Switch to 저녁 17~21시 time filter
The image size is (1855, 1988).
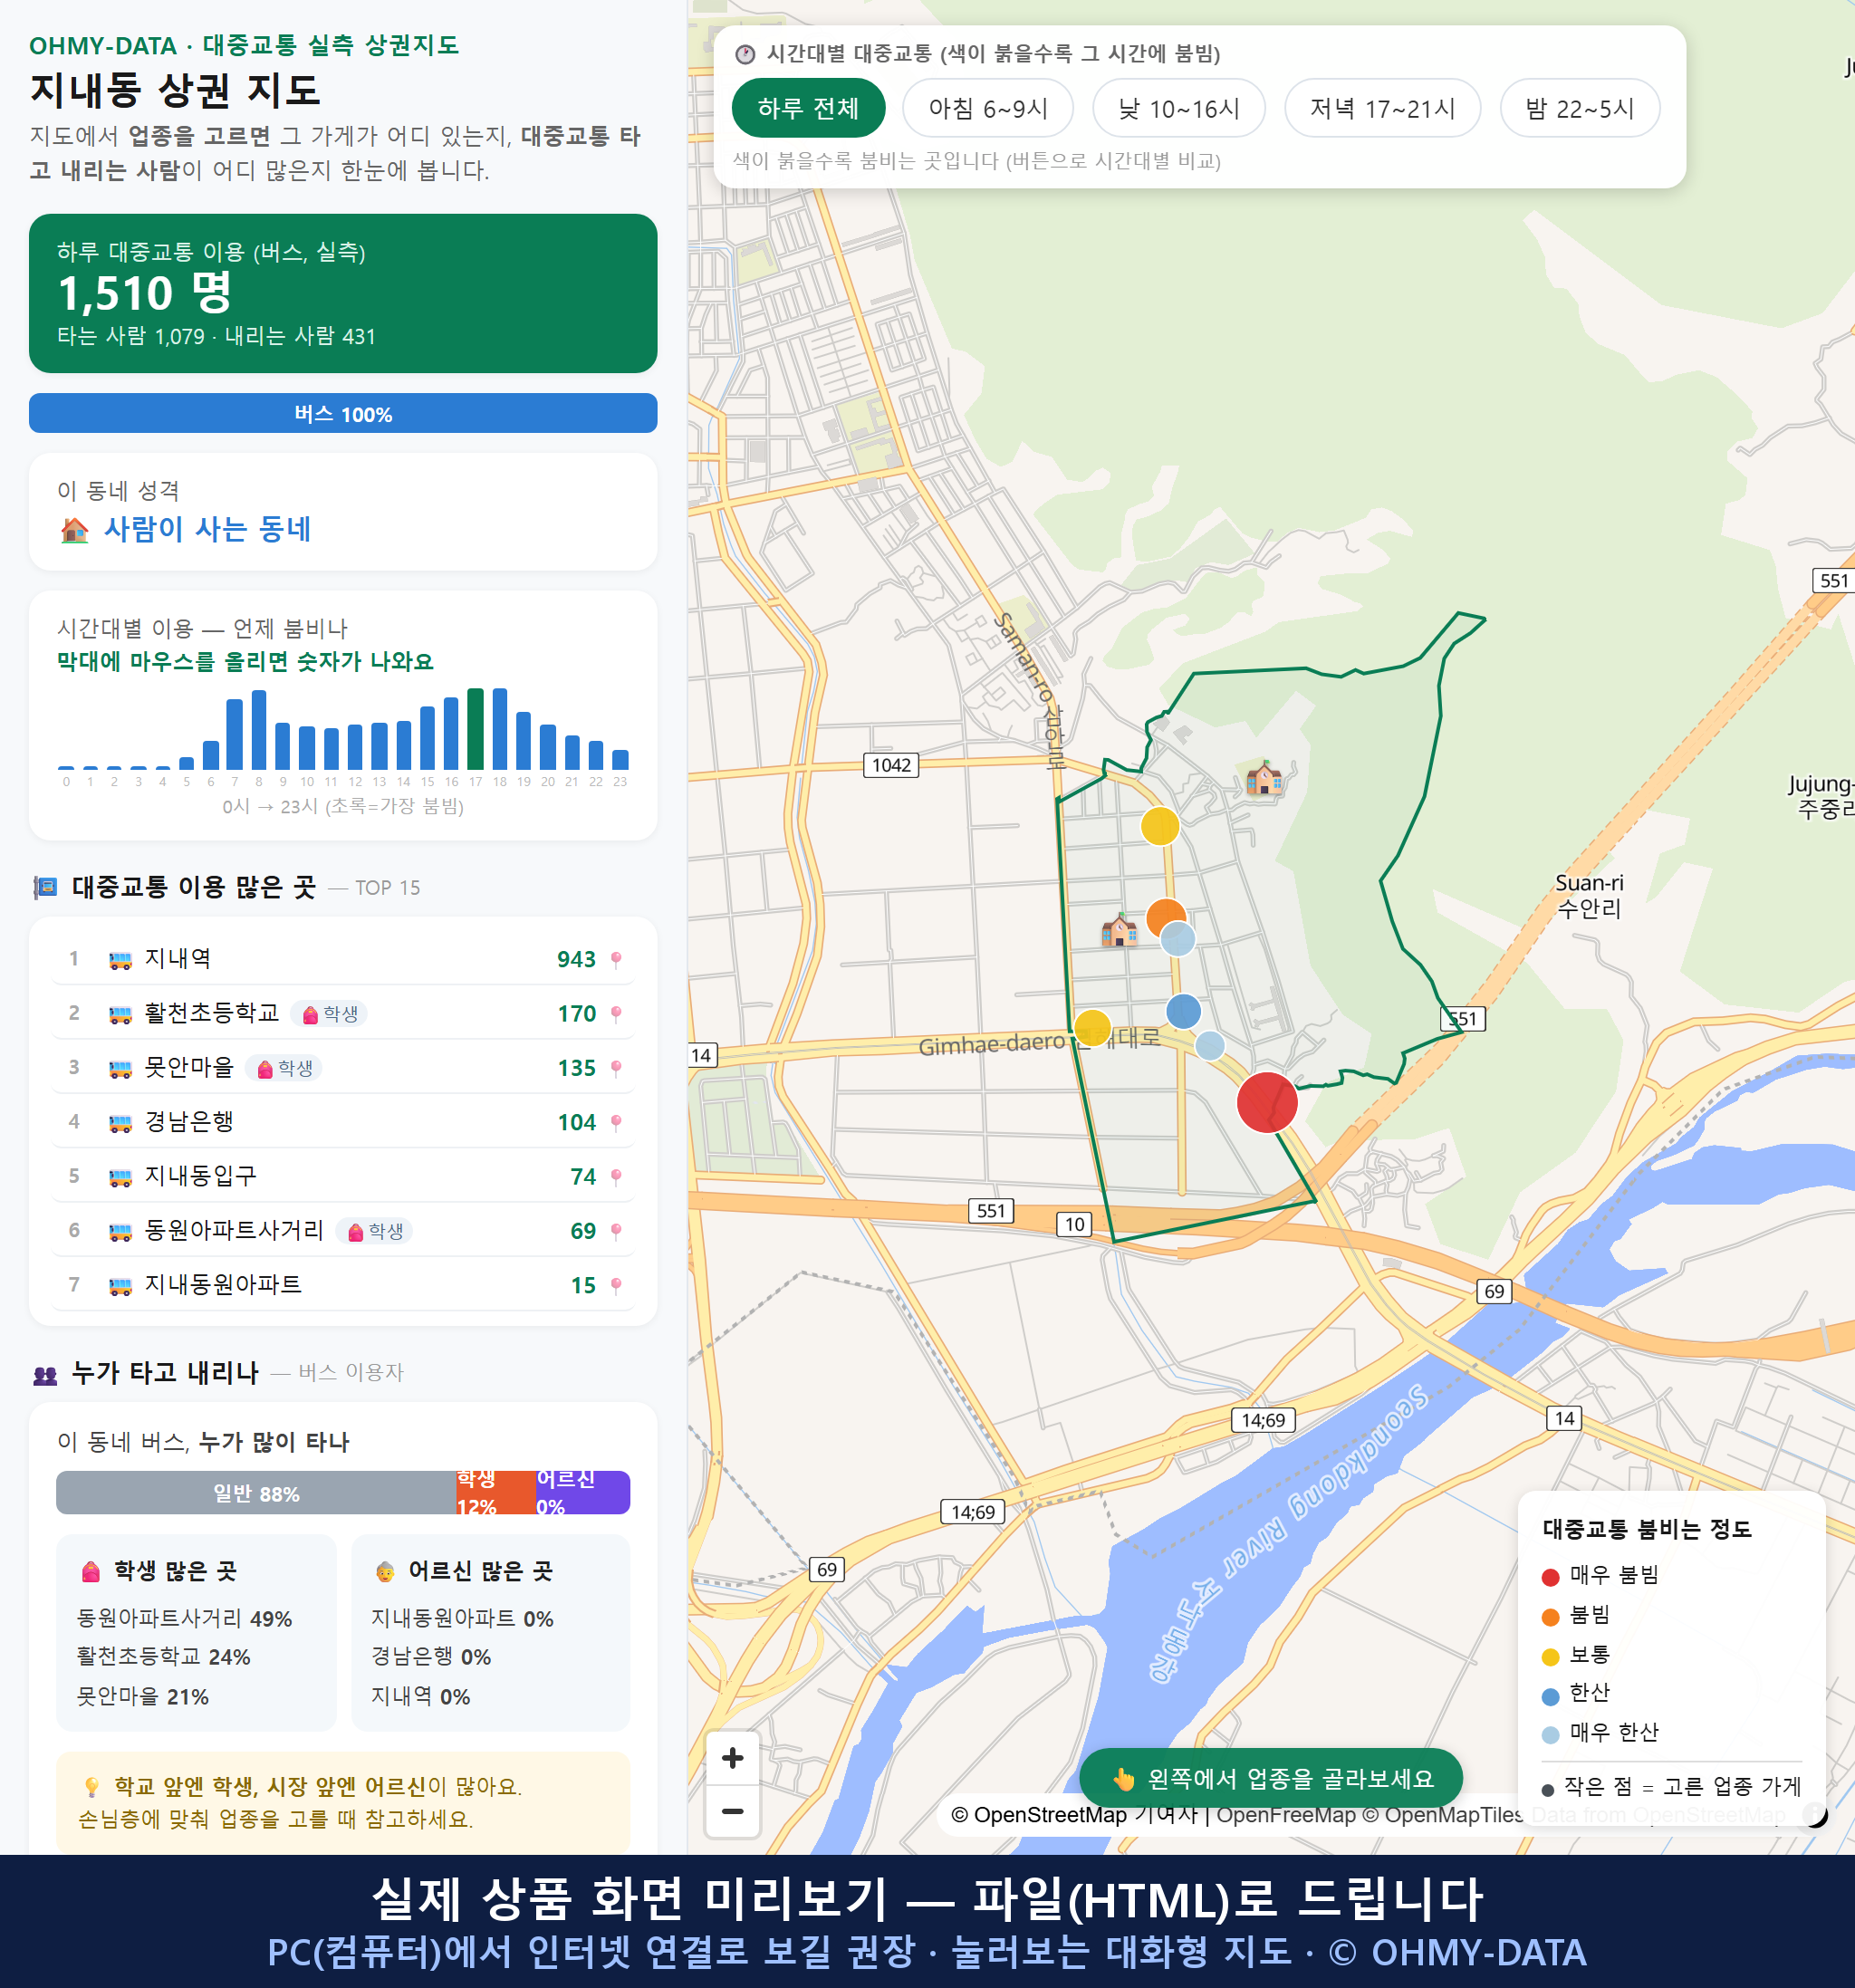point(1381,108)
